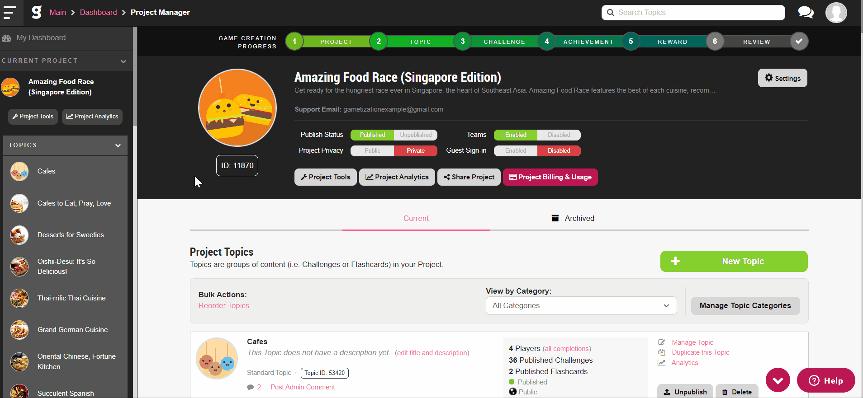Click the pink down-arrow floating button
The height and width of the screenshot is (398, 863).
pos(778,380)
